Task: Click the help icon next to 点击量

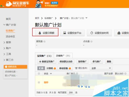Action: [91, 41]
